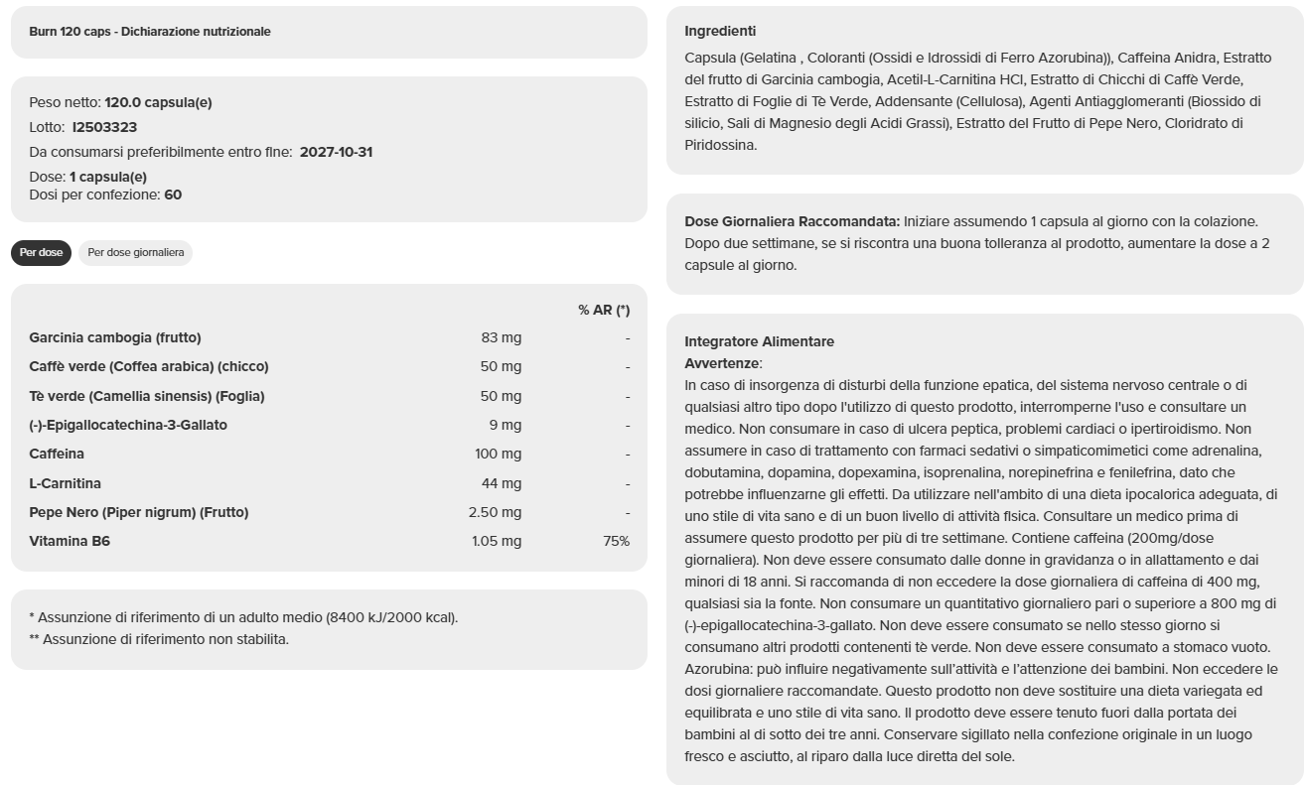
Task: Click the "Burn 120 caps" nutrition heading
Action: 150,32
